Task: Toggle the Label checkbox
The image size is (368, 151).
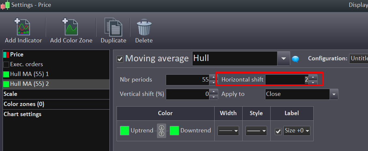Action: click(278, 131)
